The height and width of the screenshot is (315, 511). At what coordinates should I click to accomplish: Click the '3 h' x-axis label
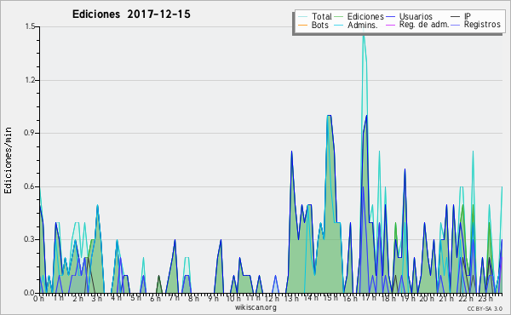pyautogui.click(x=96, y=299)
